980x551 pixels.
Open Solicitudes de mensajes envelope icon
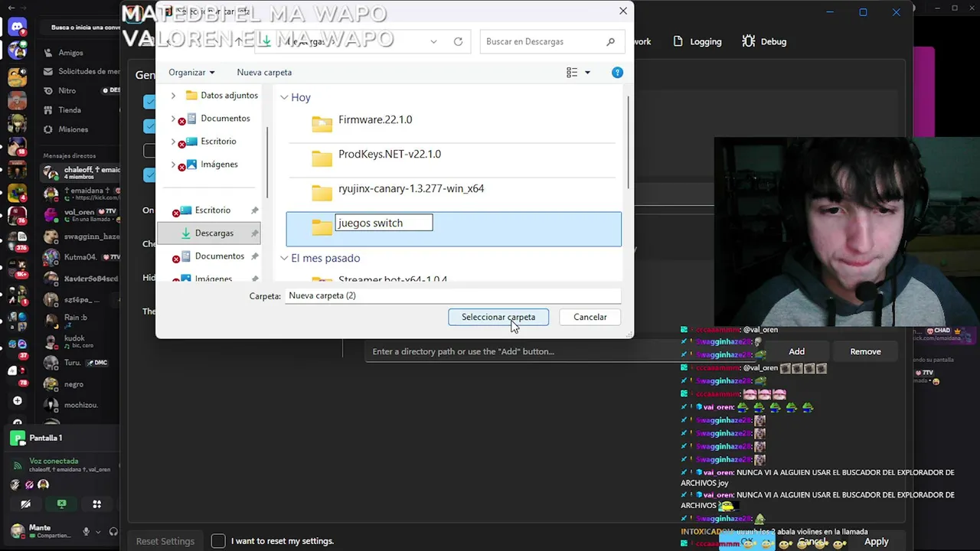[x=50, y=71]
